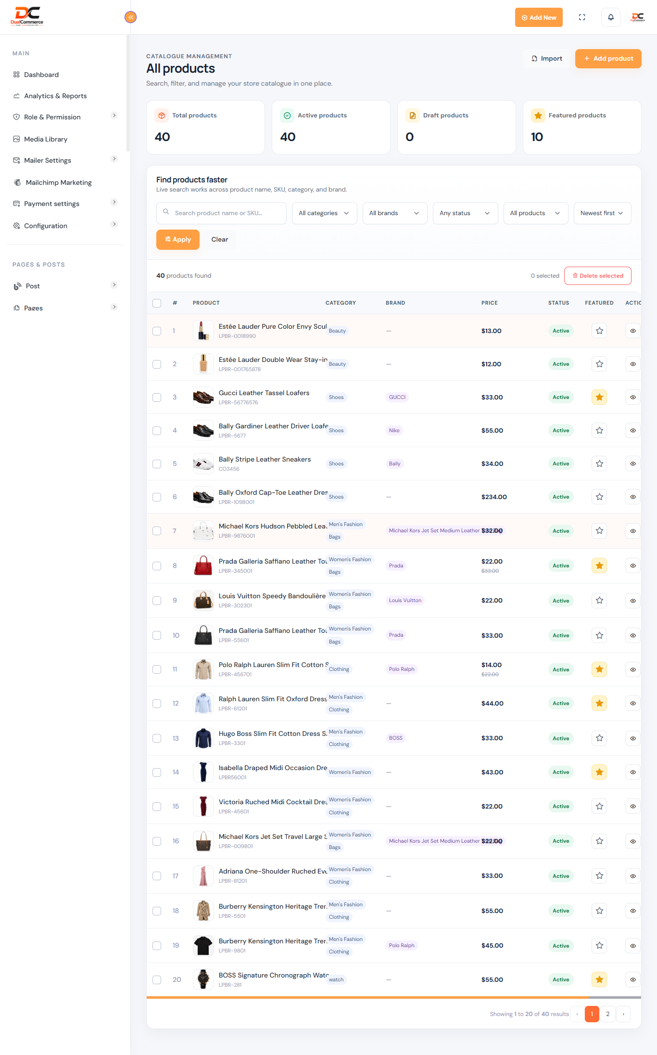This screenshot has width=657, height=1055.
Task: Click Delete selected button
Action: pyautogui.click(x=597, y=276)
